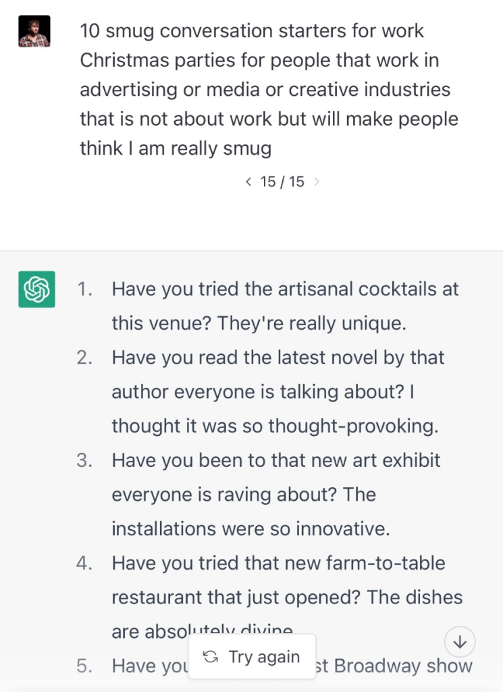Click list number 5 marker
Viewport: 503px width, 692px height.
tap(84, 666)
